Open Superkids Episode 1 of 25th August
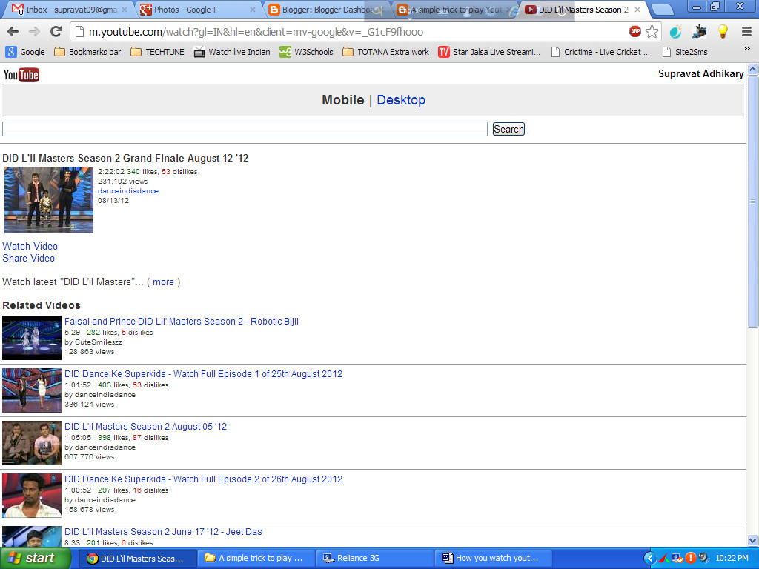This screenshot has height=569, width=759. [203, 374]
